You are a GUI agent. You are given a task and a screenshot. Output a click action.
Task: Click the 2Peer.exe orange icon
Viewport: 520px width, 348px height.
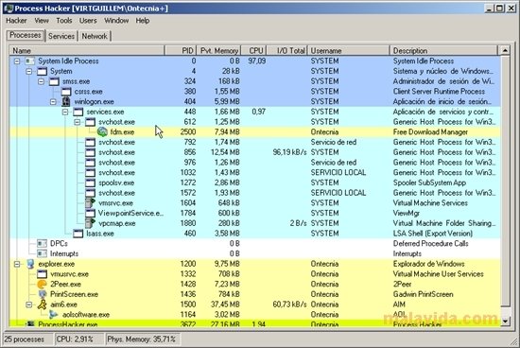point(42,285)
